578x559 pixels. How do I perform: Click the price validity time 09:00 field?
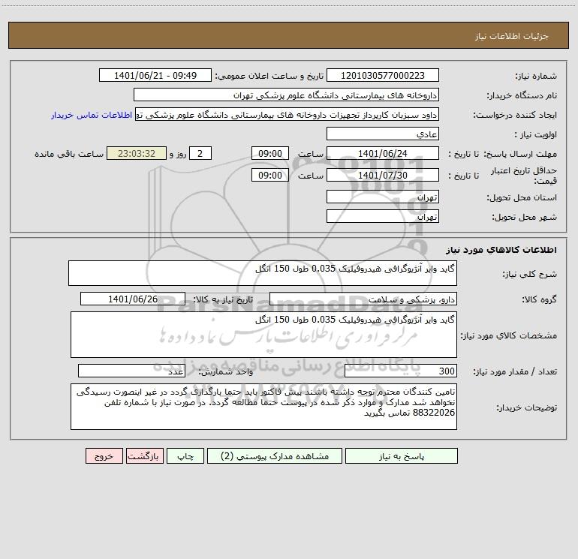tap(269, 175)
